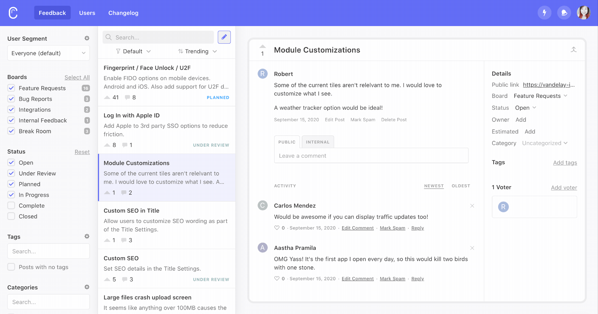Click the create post pencil icon
This screenshot has height=314, width=598.
point(224,37)
